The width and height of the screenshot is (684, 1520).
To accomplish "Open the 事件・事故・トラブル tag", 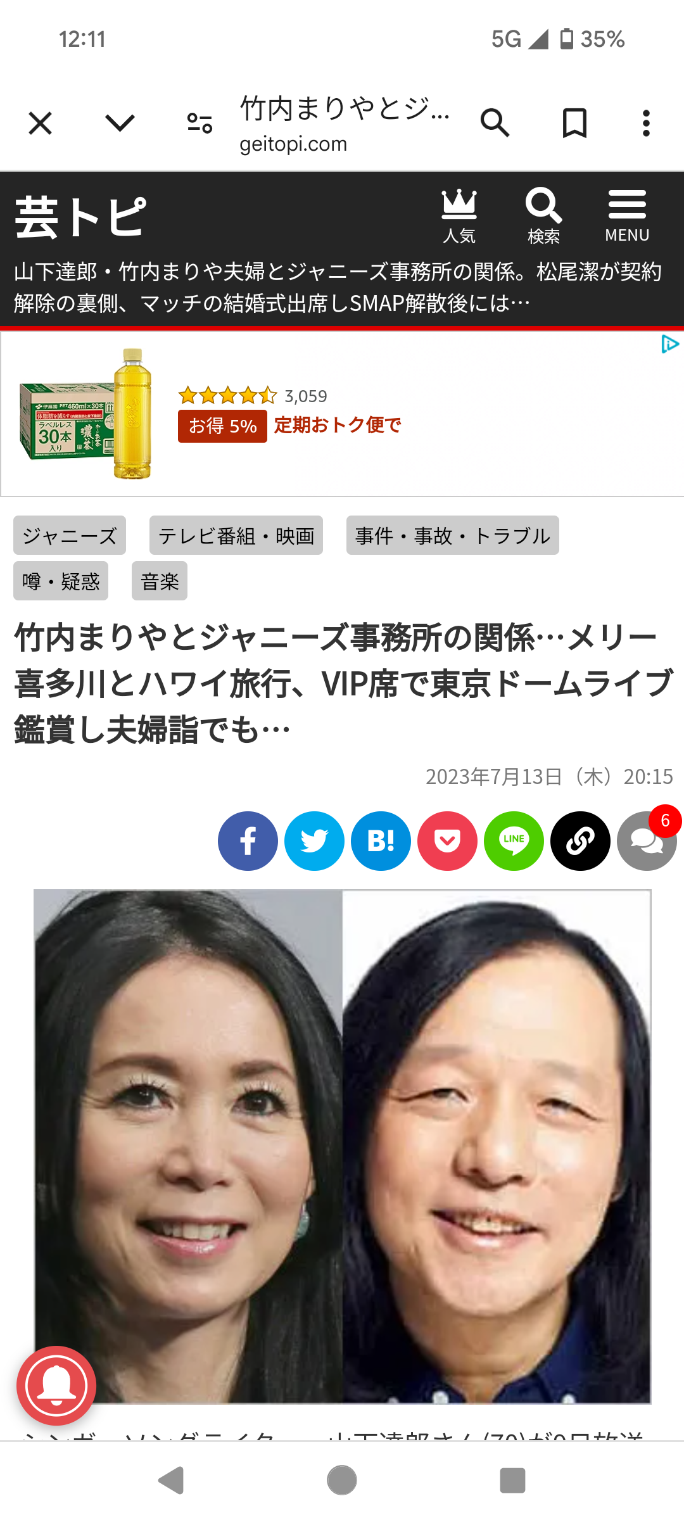I will 453,535.
